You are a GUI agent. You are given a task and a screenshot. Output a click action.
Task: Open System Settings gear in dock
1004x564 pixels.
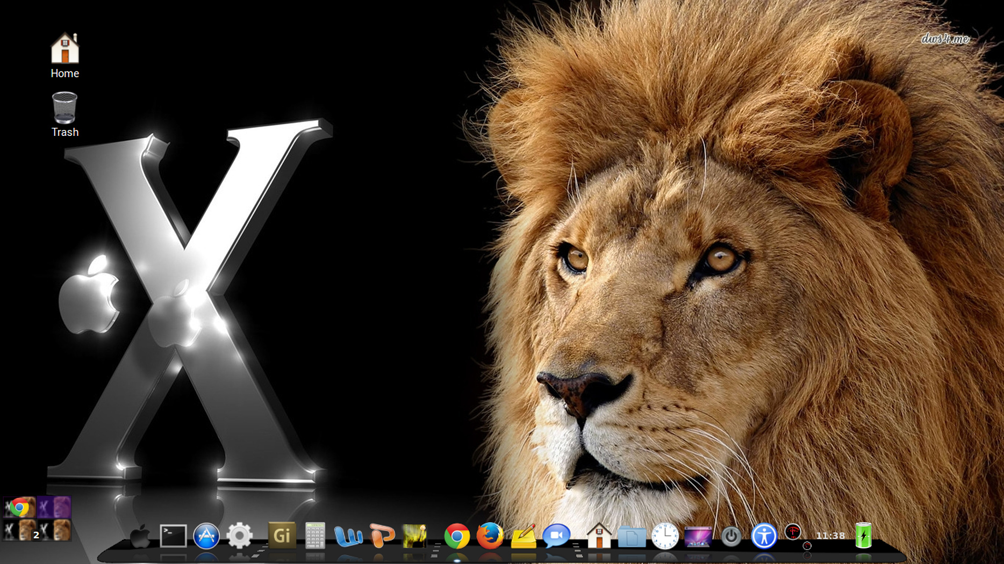[239, 536]
